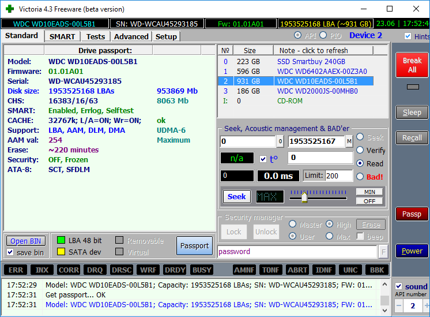This screenshot has height=317, width=430.
Task: Click the green Victoria cross icon
Action: coord(10,9)
